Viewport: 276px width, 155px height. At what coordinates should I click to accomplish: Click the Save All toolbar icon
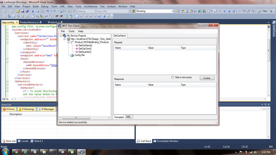coord(27,11)
